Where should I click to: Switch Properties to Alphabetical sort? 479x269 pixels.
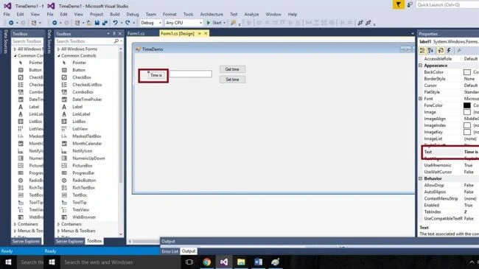(x=431, y=50)
